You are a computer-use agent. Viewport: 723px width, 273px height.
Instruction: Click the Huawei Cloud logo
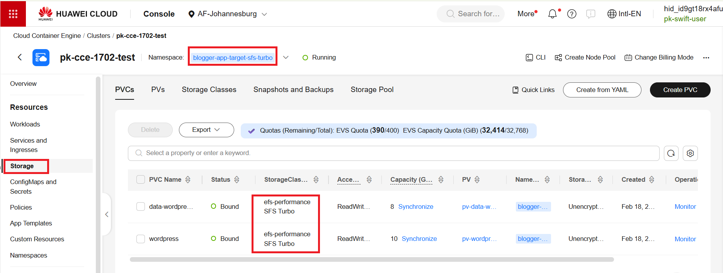coord(78,14)
